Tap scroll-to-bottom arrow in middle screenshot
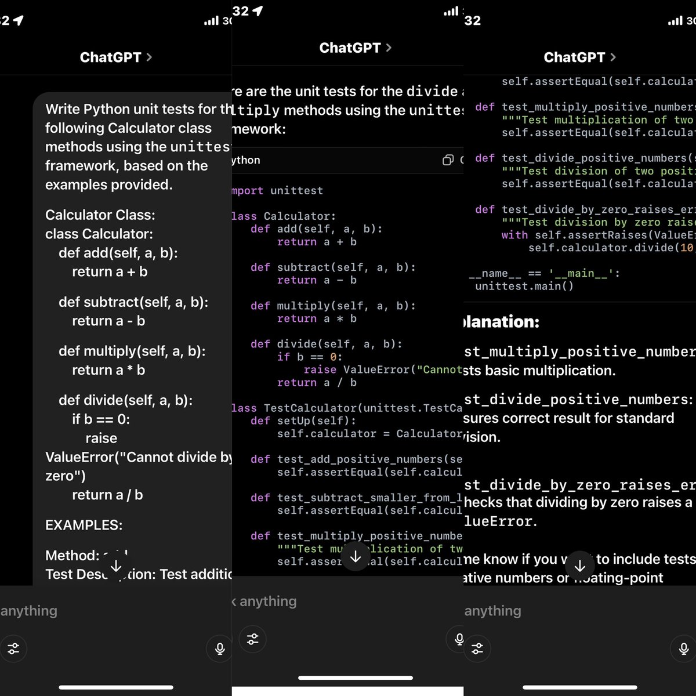696x696 pixels. coord(356,557)
